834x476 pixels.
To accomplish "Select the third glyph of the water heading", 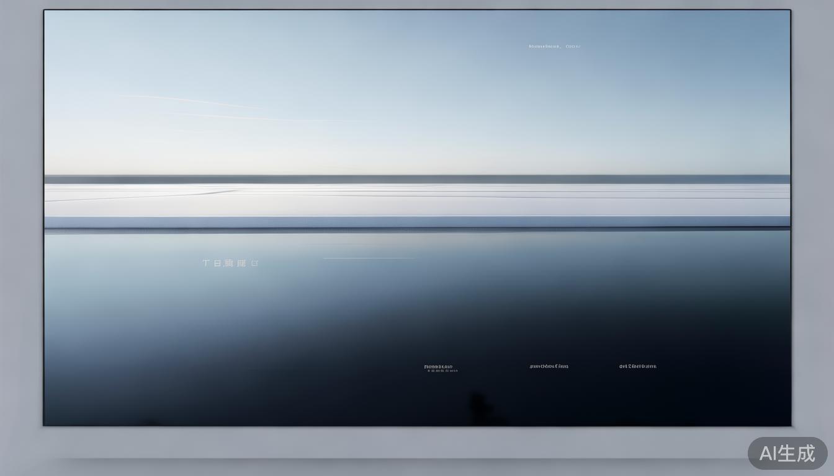I will [229, 263].
